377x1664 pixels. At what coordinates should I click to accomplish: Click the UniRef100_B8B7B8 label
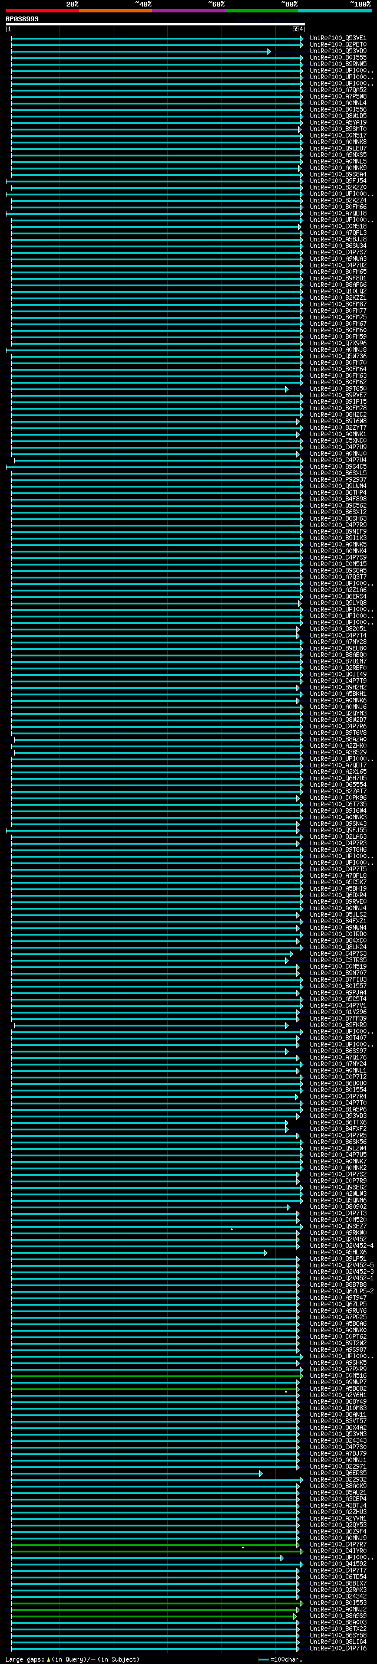tap(338, 1284)
